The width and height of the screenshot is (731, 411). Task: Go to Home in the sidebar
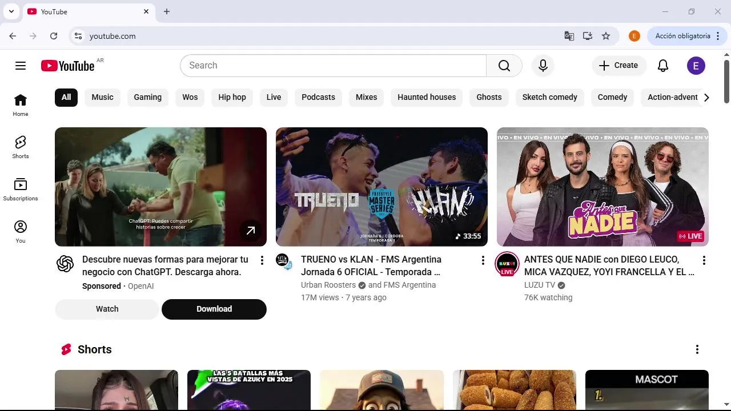click(21, 105)
